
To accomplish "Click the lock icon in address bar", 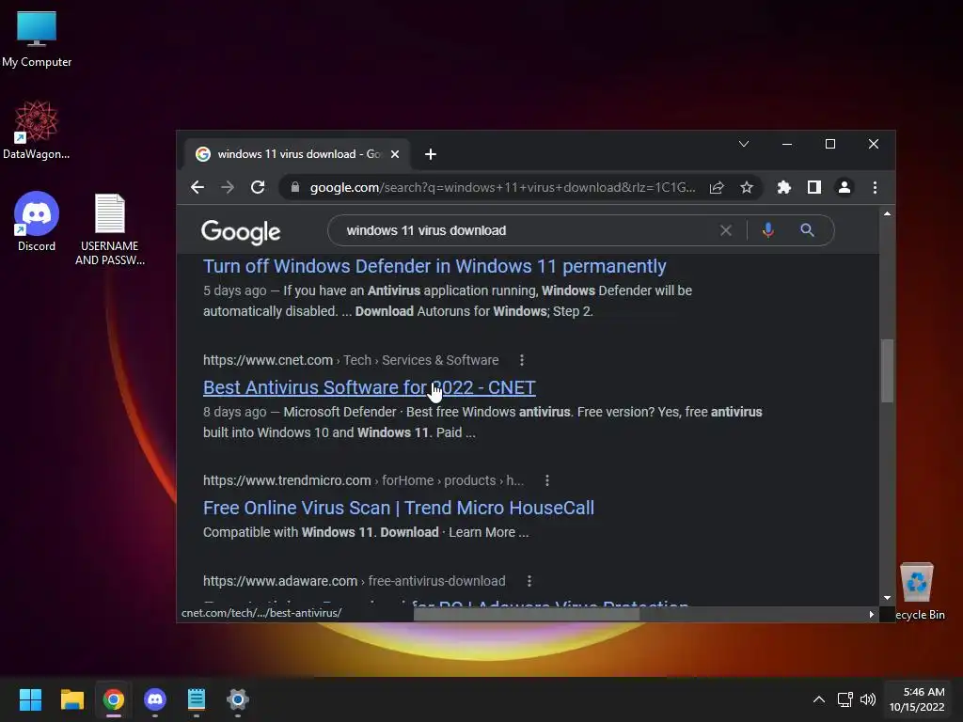I will coord(294,187).
